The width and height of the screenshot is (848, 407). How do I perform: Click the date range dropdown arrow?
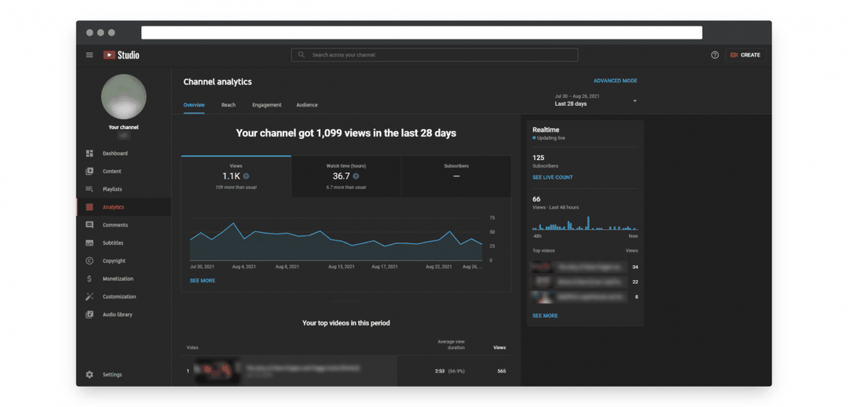click(635, 101)
